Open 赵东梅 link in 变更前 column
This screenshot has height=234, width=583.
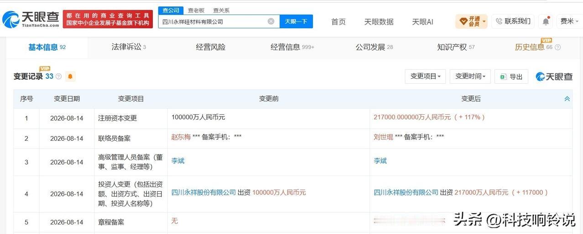tap(181, 137)
